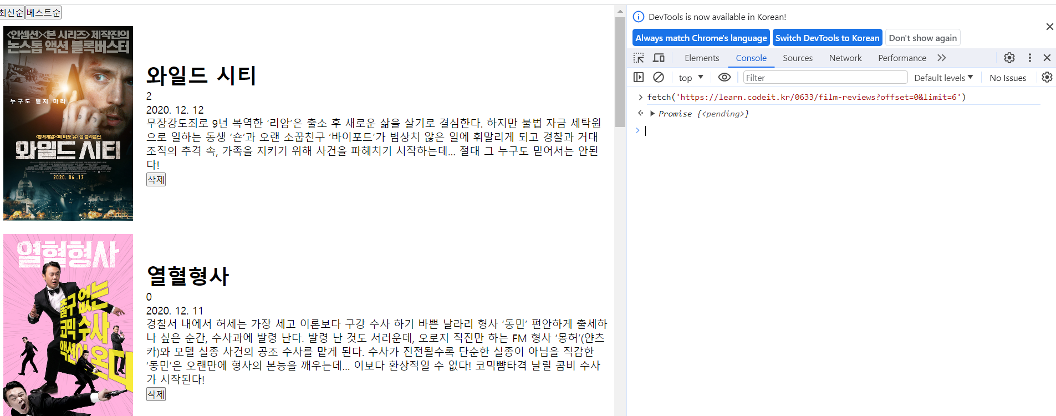This screenshot has width=1056, height=416.
Task: Click the No Issues indicator
Action: [1008, 78]
